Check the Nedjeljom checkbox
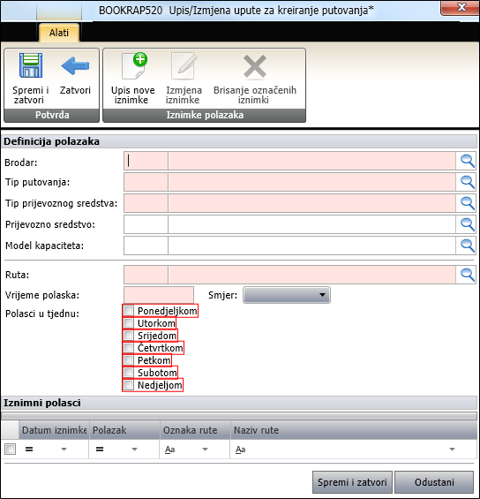 pyautogui.click(x=129, y=385)
